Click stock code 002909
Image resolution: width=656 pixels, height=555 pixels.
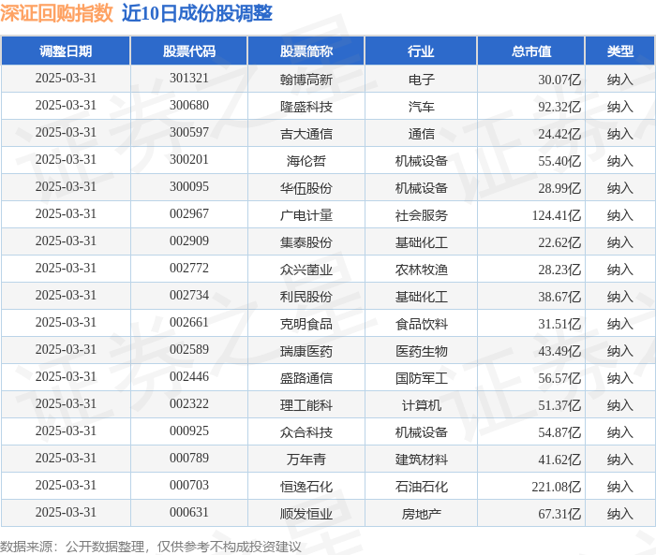click(x=189, y=241)
